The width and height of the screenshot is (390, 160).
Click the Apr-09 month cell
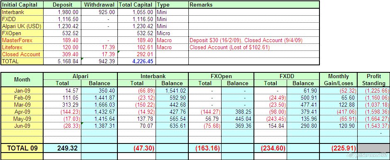pyautogui.click(x=22, y=112)
